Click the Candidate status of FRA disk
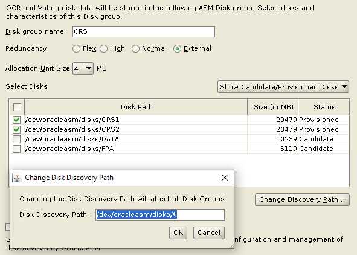 [316, 149]
